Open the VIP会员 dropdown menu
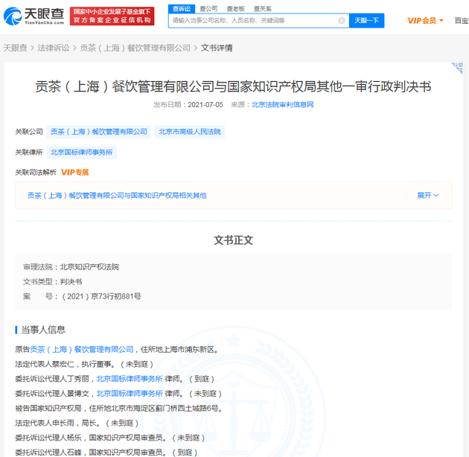 (425, 21)
